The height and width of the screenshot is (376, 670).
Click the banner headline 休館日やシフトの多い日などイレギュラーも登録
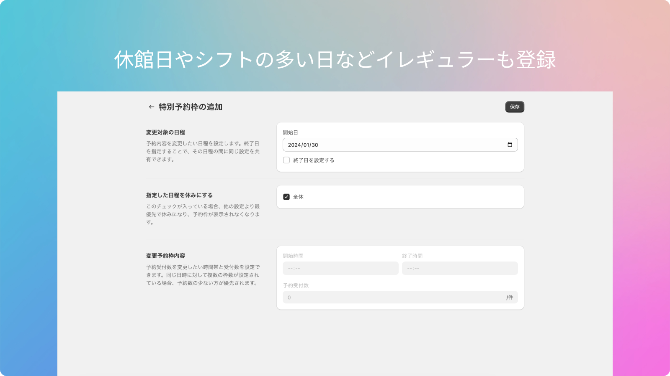pyautogui.click(x=335, y=59)
